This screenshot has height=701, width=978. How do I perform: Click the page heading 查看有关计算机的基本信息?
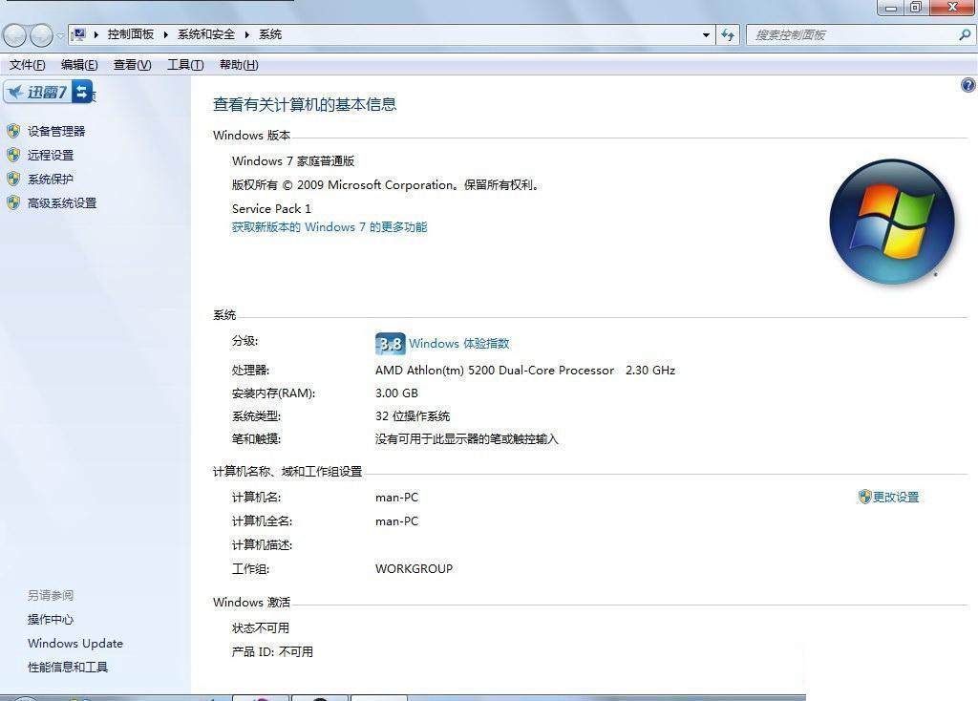pyautogui.click(x=305, y=105)
